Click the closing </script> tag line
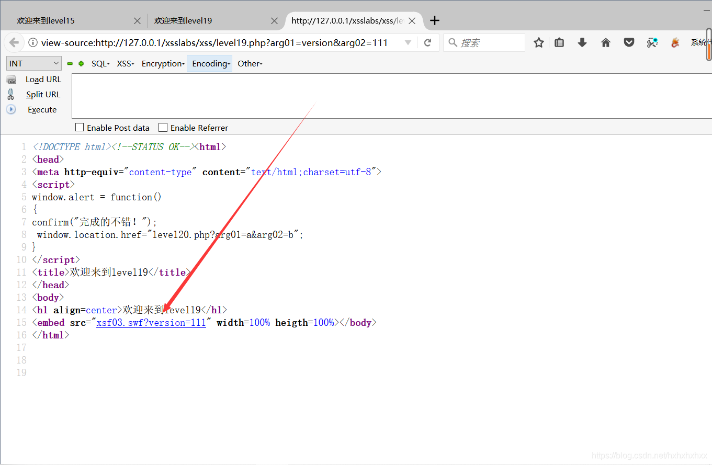712x465 pixels. pyautogui.click(x=56, y=260)
